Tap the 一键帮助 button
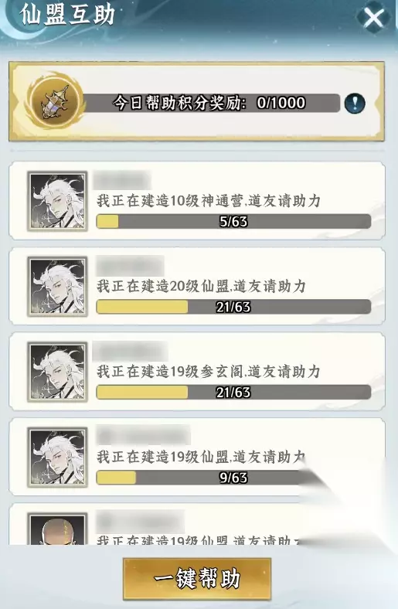398x609 pixels. pyautogui.click(x=197, y=579)
